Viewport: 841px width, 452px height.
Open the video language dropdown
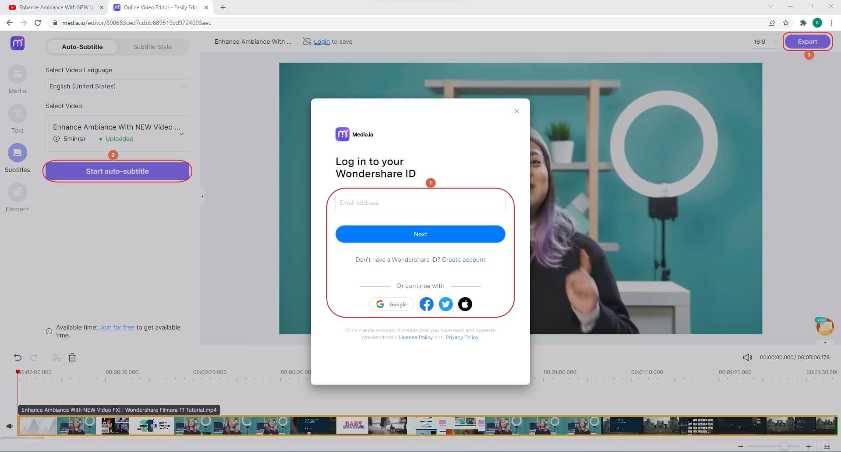click(117, 86)
